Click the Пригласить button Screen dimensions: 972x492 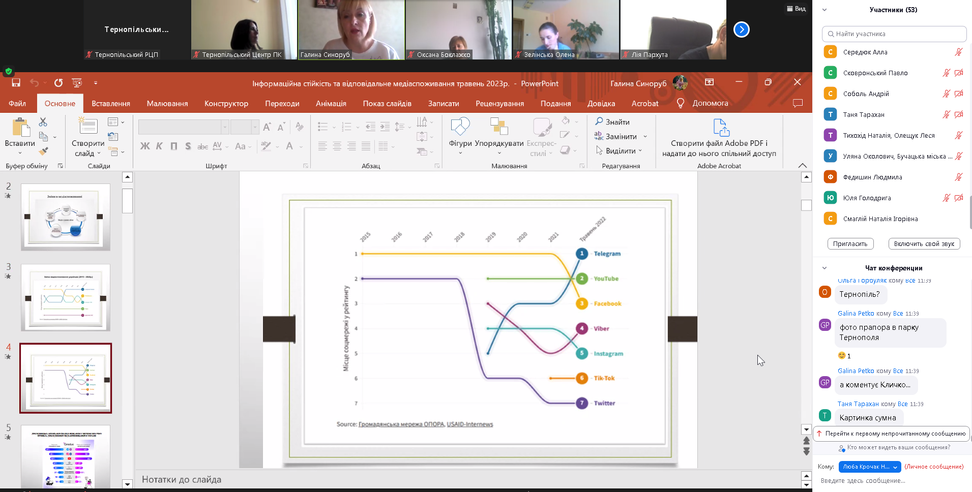(850, 243)
